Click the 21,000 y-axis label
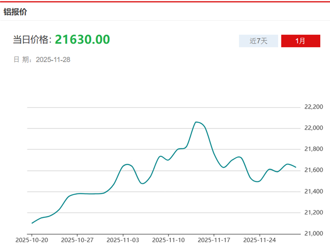 [x=313, y=234]
